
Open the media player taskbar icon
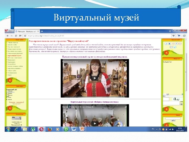pos(57,129)
